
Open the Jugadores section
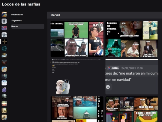[28, 20]
